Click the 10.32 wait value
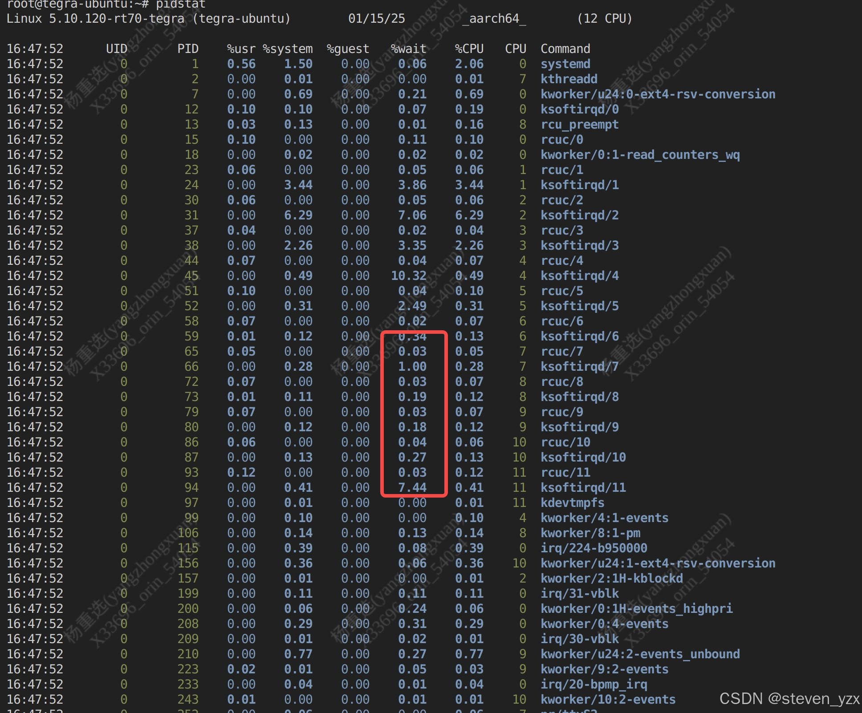862x713 pixels. [x=408, y=276]
